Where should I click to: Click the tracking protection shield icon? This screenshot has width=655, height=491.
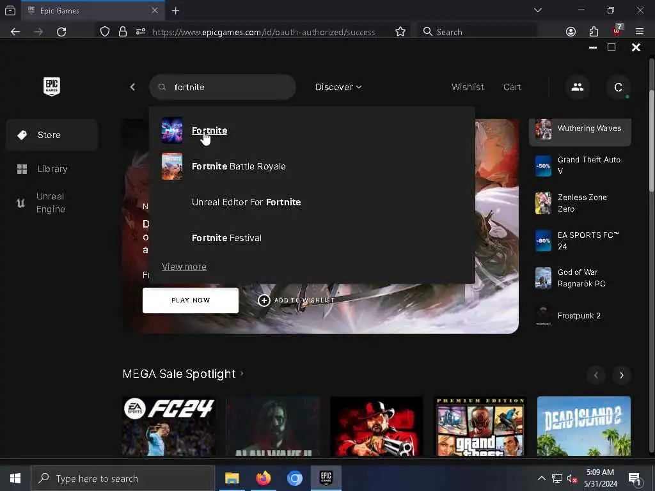105,32
